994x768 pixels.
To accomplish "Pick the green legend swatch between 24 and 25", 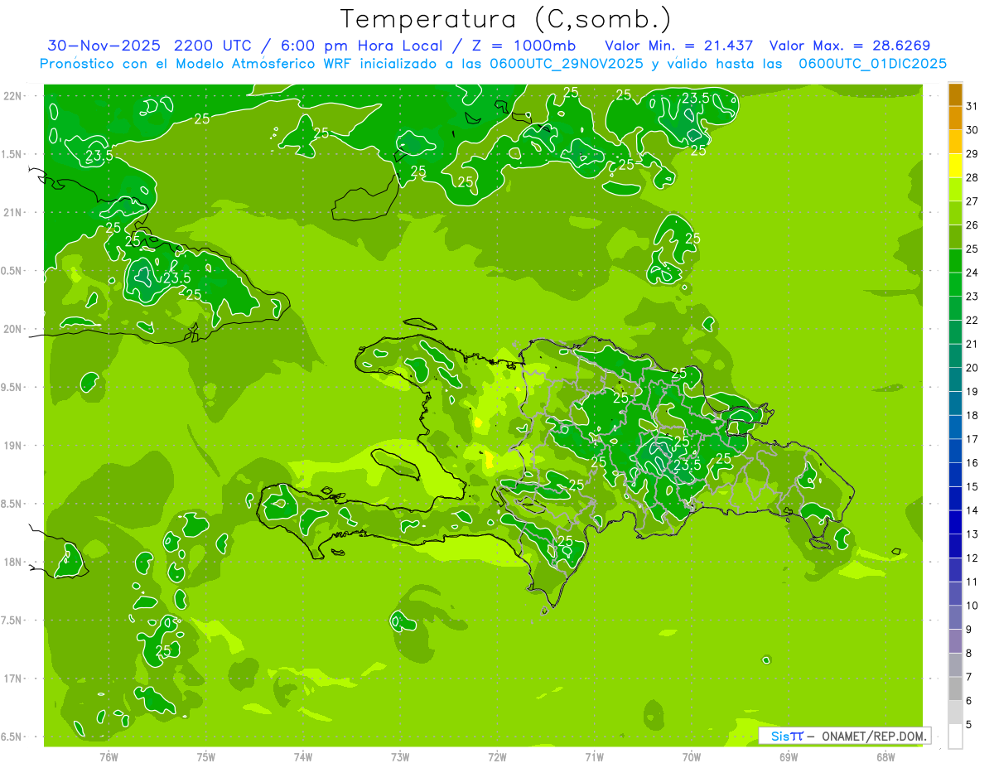I will click(955, 261).
